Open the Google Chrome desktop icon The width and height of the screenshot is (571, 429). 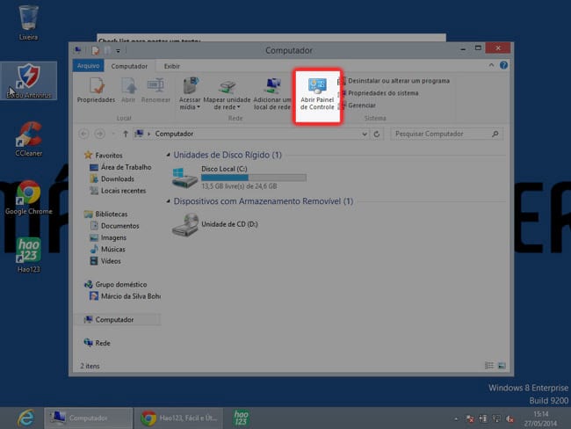[28, 195]
